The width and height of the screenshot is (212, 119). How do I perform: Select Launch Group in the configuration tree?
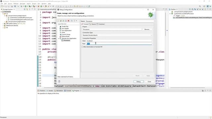click(x=66, y=34)
